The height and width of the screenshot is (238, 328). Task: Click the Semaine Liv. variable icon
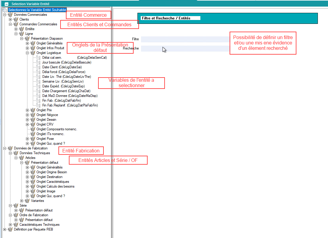[x=38, y=81]
